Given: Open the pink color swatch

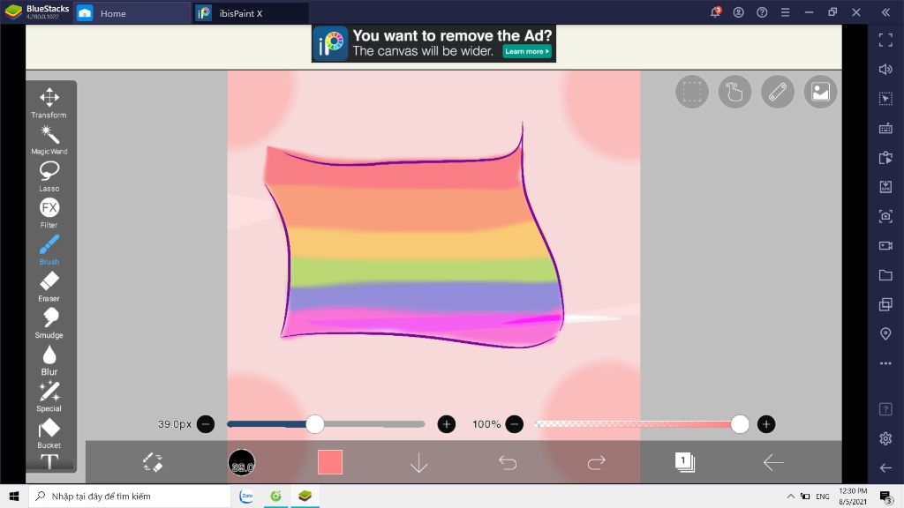Looking at the screenshot, I should pyautogui.click(x=330, y=462).
